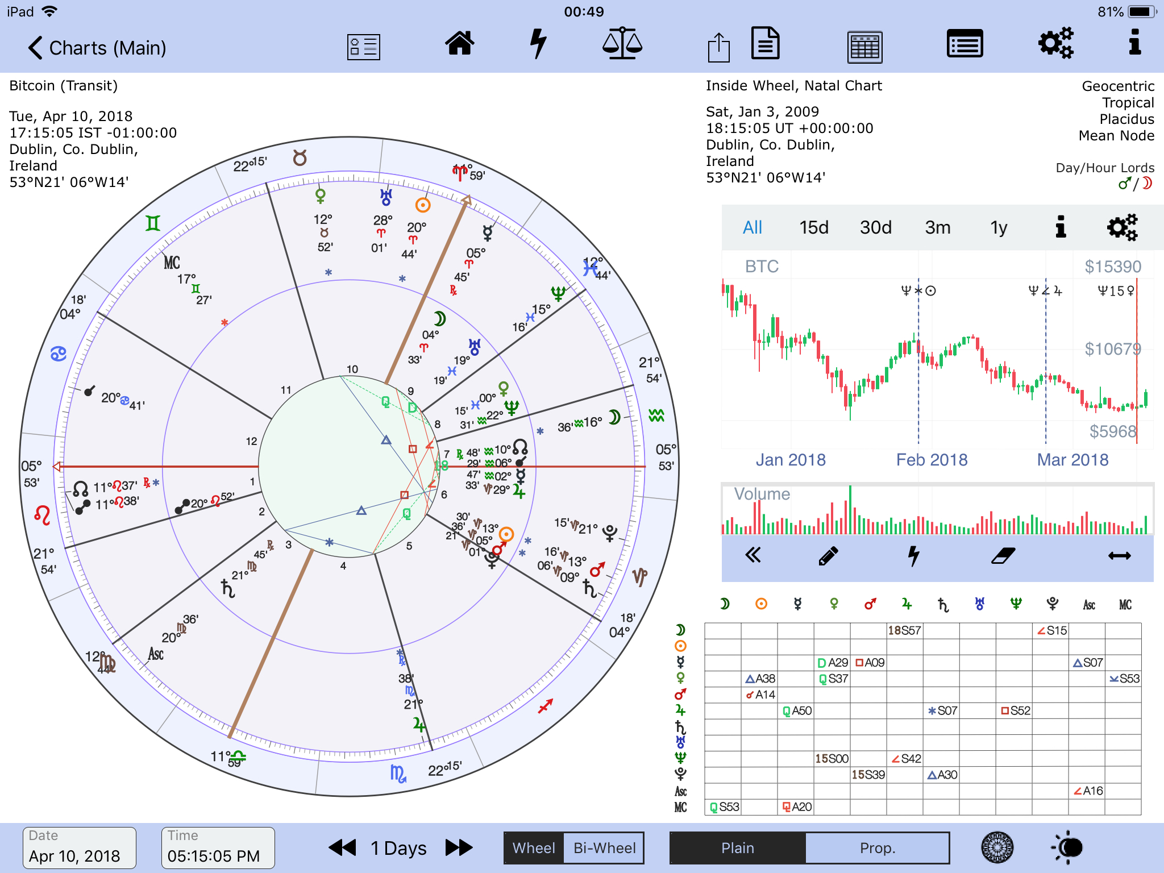Tap the Neptune sextile Sun chart marker
Screen dimensions: 1164x873
click(918, 291)
